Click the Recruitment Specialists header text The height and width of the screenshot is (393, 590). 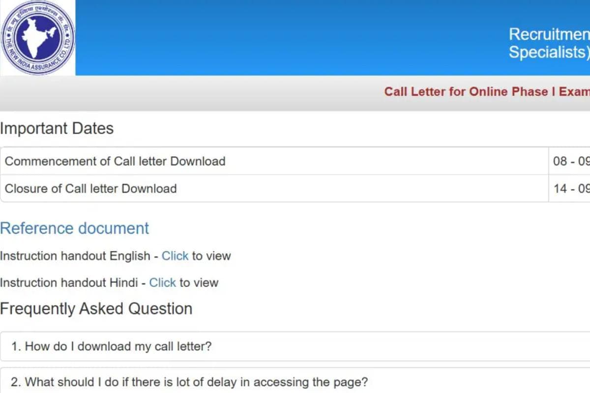pyautogui.click(x=548, y=43)
